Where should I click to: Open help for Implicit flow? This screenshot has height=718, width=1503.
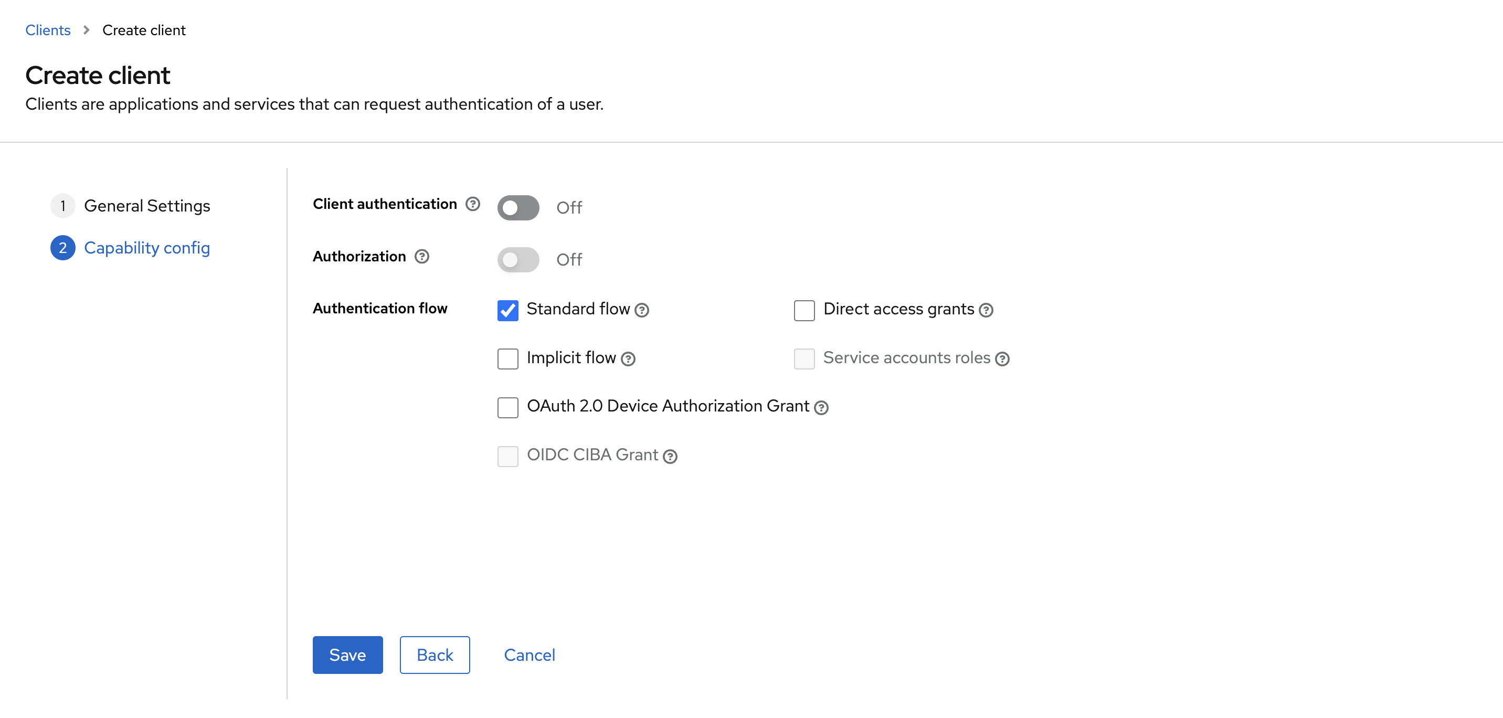[x=628, y=360]
